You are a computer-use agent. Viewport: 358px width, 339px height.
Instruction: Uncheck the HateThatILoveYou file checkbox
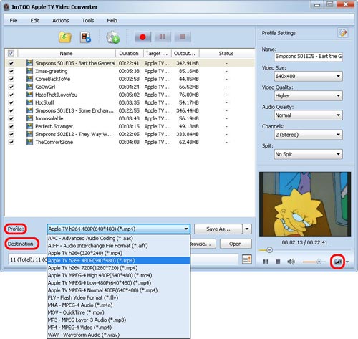click(11, 95)
